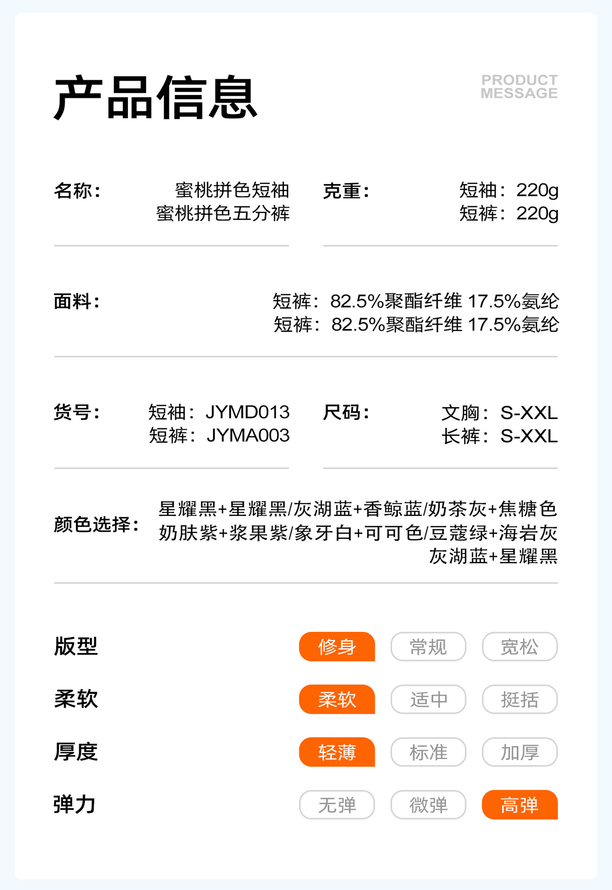
Task: Click the highlighted 高弹 elasticity pill
Action: [519, 805]
